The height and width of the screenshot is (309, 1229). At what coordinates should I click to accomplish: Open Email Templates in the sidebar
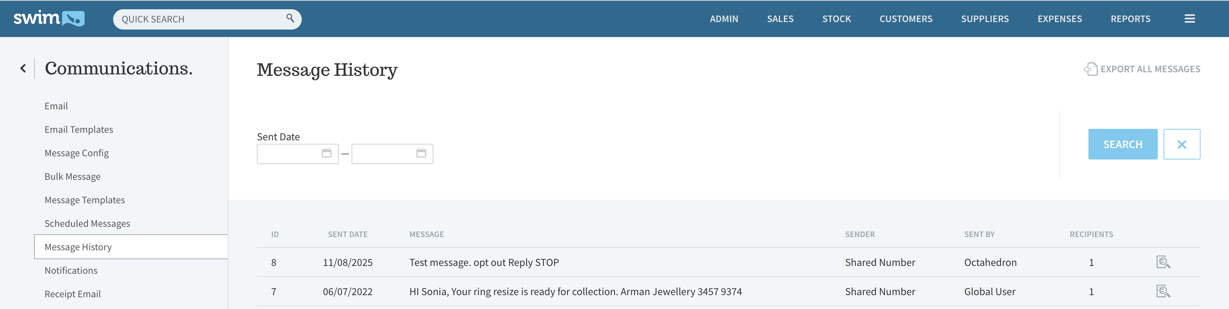79,130
